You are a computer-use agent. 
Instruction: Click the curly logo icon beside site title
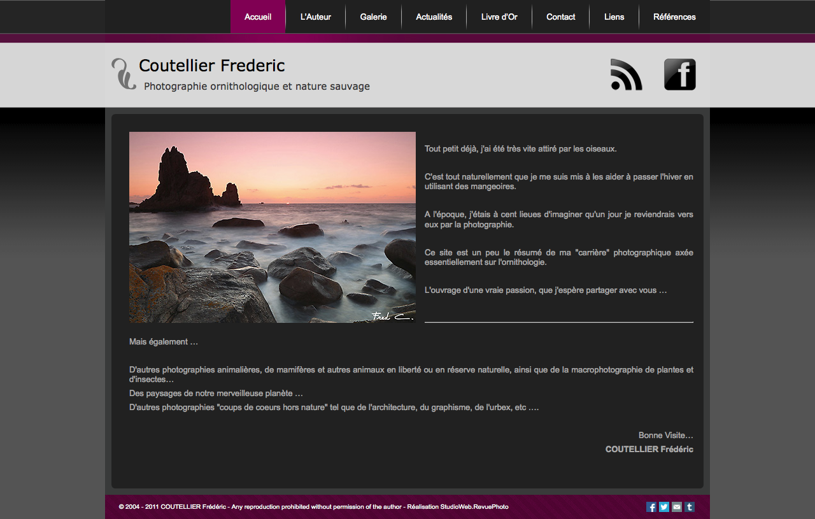pyautogui.click(x=124, y=74)
